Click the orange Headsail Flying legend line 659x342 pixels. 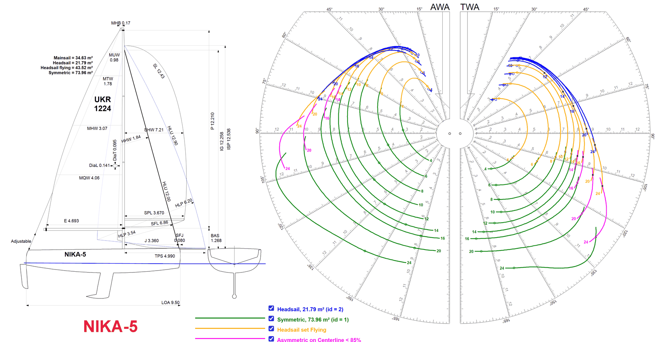pos(230,328)
